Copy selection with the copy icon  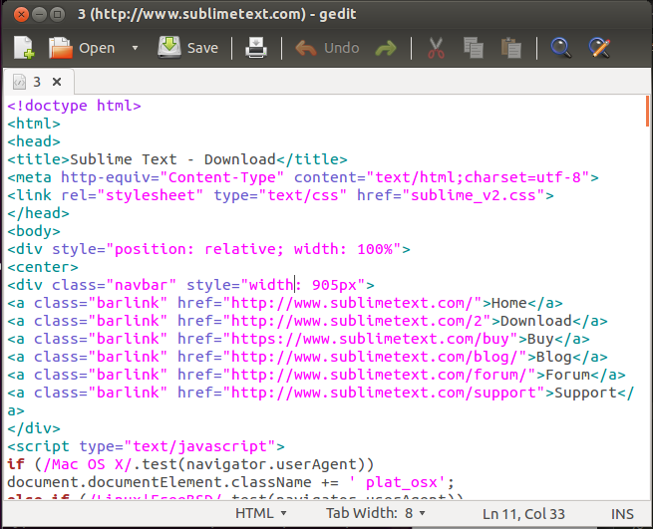(x=474, y=48)
